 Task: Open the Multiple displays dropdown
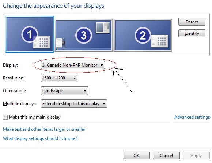pyautogui.click(x=74, y=104)
